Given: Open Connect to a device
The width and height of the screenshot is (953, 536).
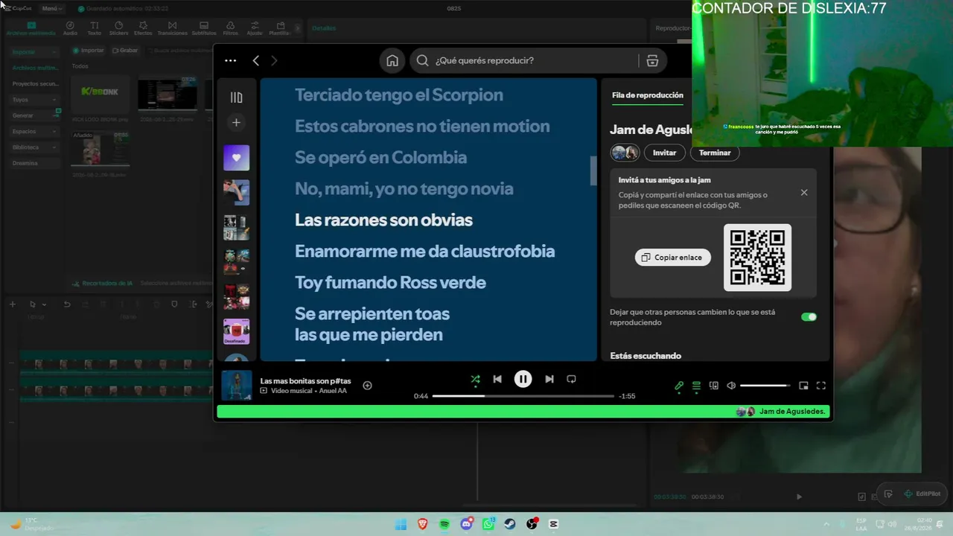Looking at the screenshot, I should pos(714,386).
